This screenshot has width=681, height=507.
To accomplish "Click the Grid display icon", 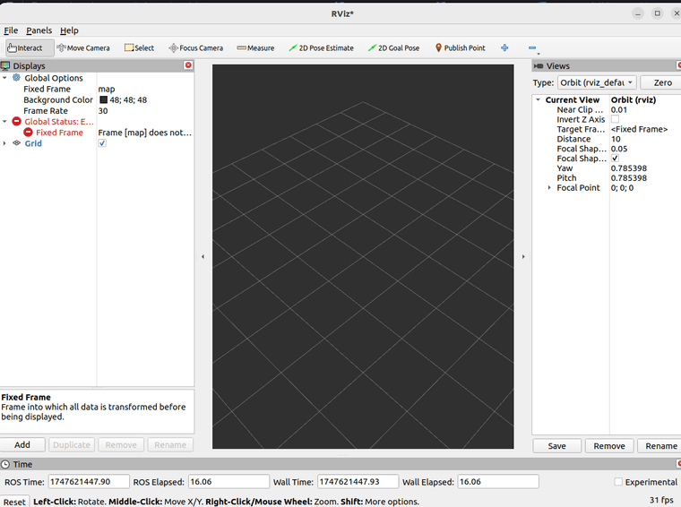I will pos(16,142).
